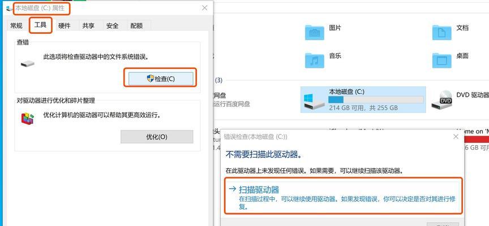Click 此选项将检查驱动器 description text

pyautogui.click(x=96, y=57)
